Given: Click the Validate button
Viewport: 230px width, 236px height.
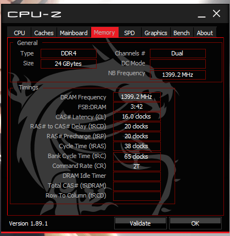Looking at the screenshot, I should click(141, 223).
